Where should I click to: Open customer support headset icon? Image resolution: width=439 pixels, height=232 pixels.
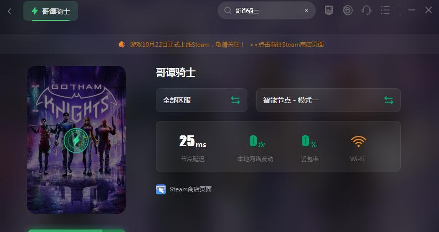(x=366, y=10)
